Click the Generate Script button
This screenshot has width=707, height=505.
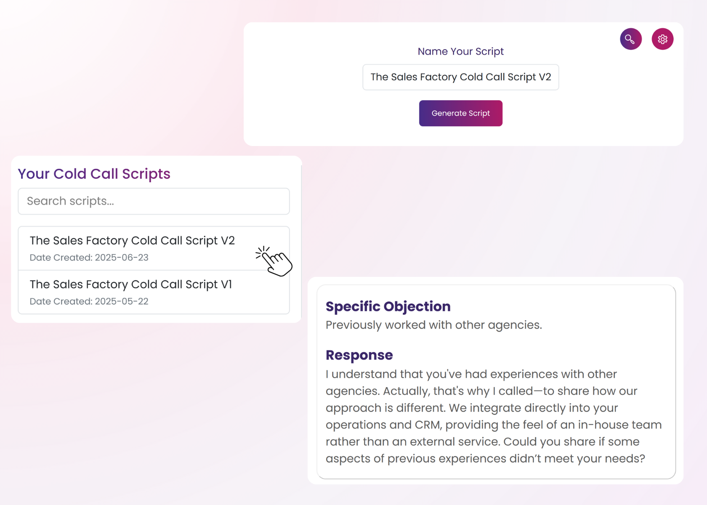tap(460, 113)
